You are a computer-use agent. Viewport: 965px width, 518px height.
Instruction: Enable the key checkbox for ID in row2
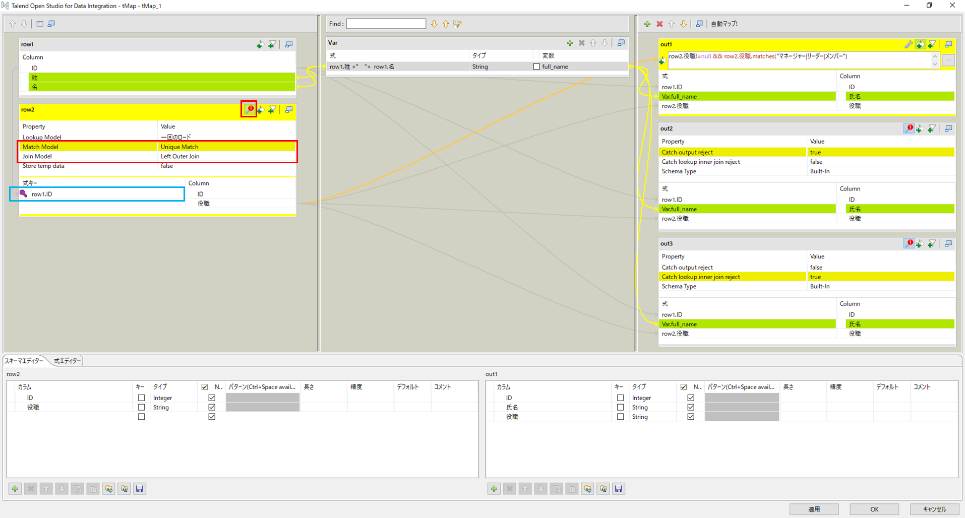[x=141, y=398]
